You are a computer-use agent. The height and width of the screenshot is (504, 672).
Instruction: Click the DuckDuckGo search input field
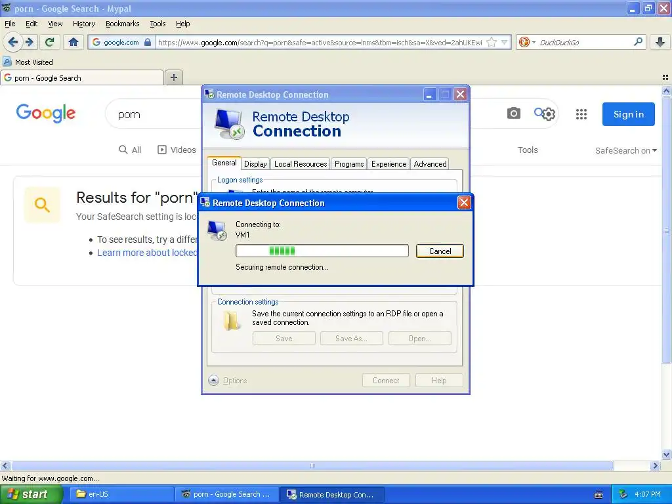point(584,42)
